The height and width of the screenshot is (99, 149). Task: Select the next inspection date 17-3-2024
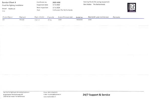coord(56,8)
